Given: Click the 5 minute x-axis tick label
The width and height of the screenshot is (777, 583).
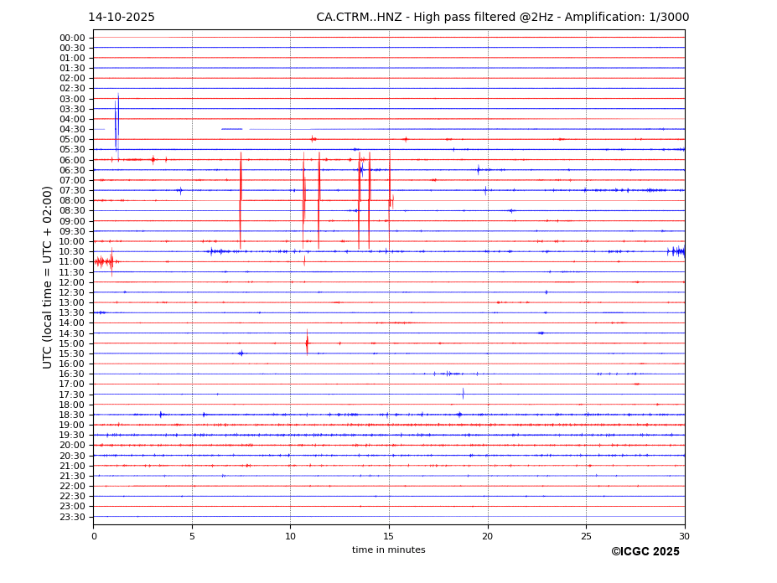Looking at the screenshot, I should [x=192, y=536].
